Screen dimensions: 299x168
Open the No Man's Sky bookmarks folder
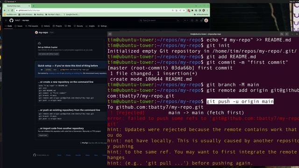pyautogui.click(x=53, y=14)
